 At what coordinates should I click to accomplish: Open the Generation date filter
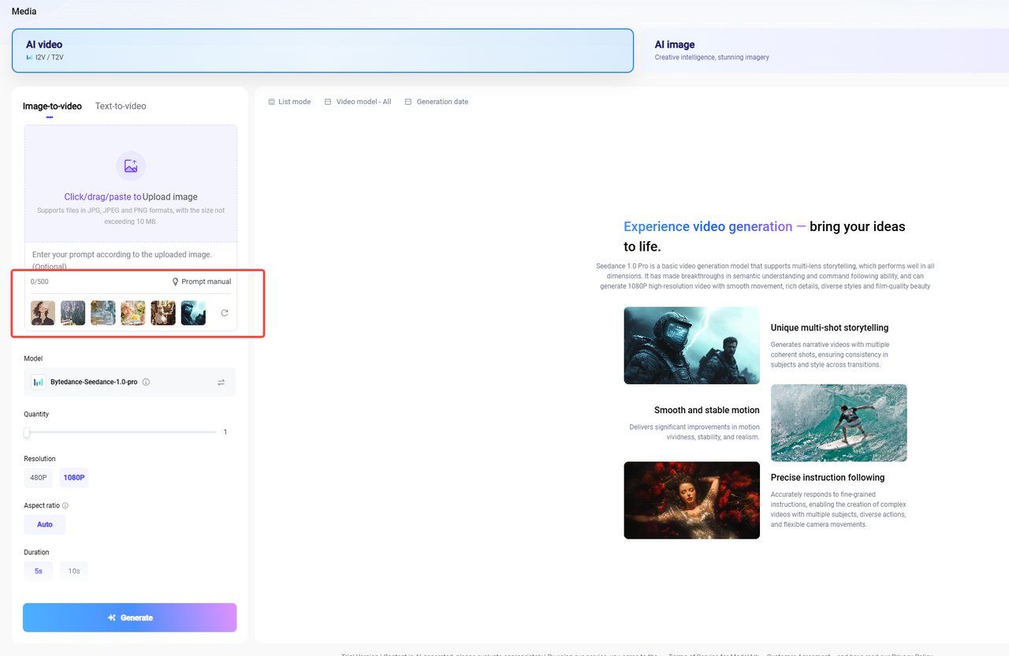click(437, 102)
